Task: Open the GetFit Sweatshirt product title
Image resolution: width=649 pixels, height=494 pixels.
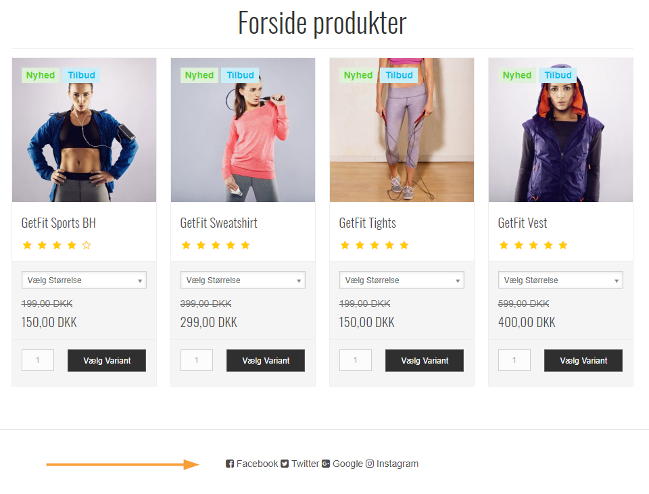Action: click(218, 223)
